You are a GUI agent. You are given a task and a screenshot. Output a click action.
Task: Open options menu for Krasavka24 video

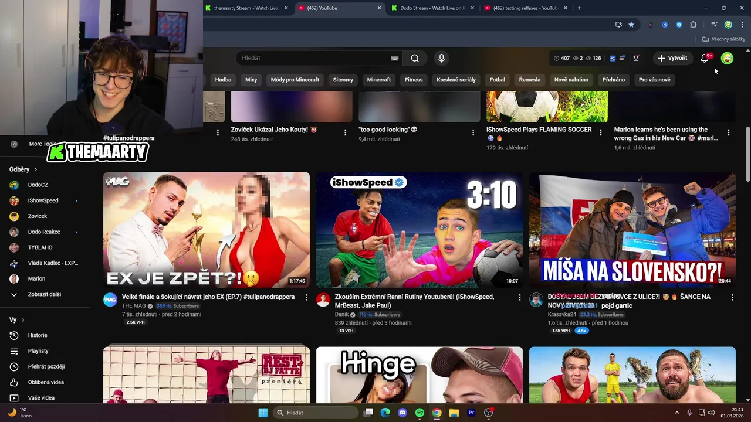tap(732, 297)
